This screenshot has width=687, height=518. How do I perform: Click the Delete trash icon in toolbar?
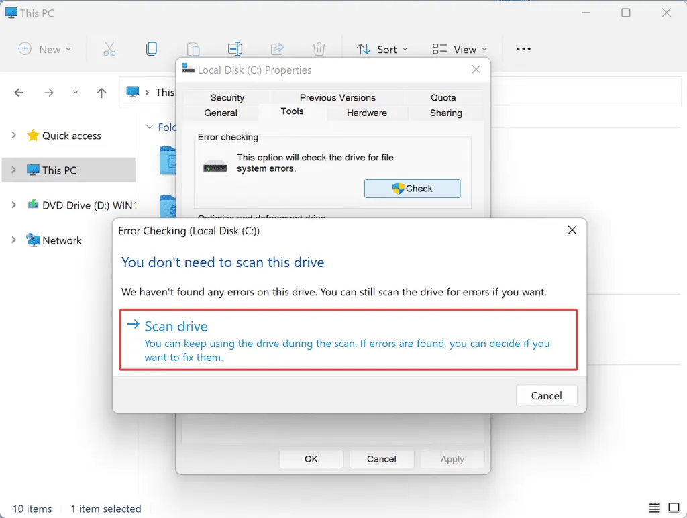(319, 48)
